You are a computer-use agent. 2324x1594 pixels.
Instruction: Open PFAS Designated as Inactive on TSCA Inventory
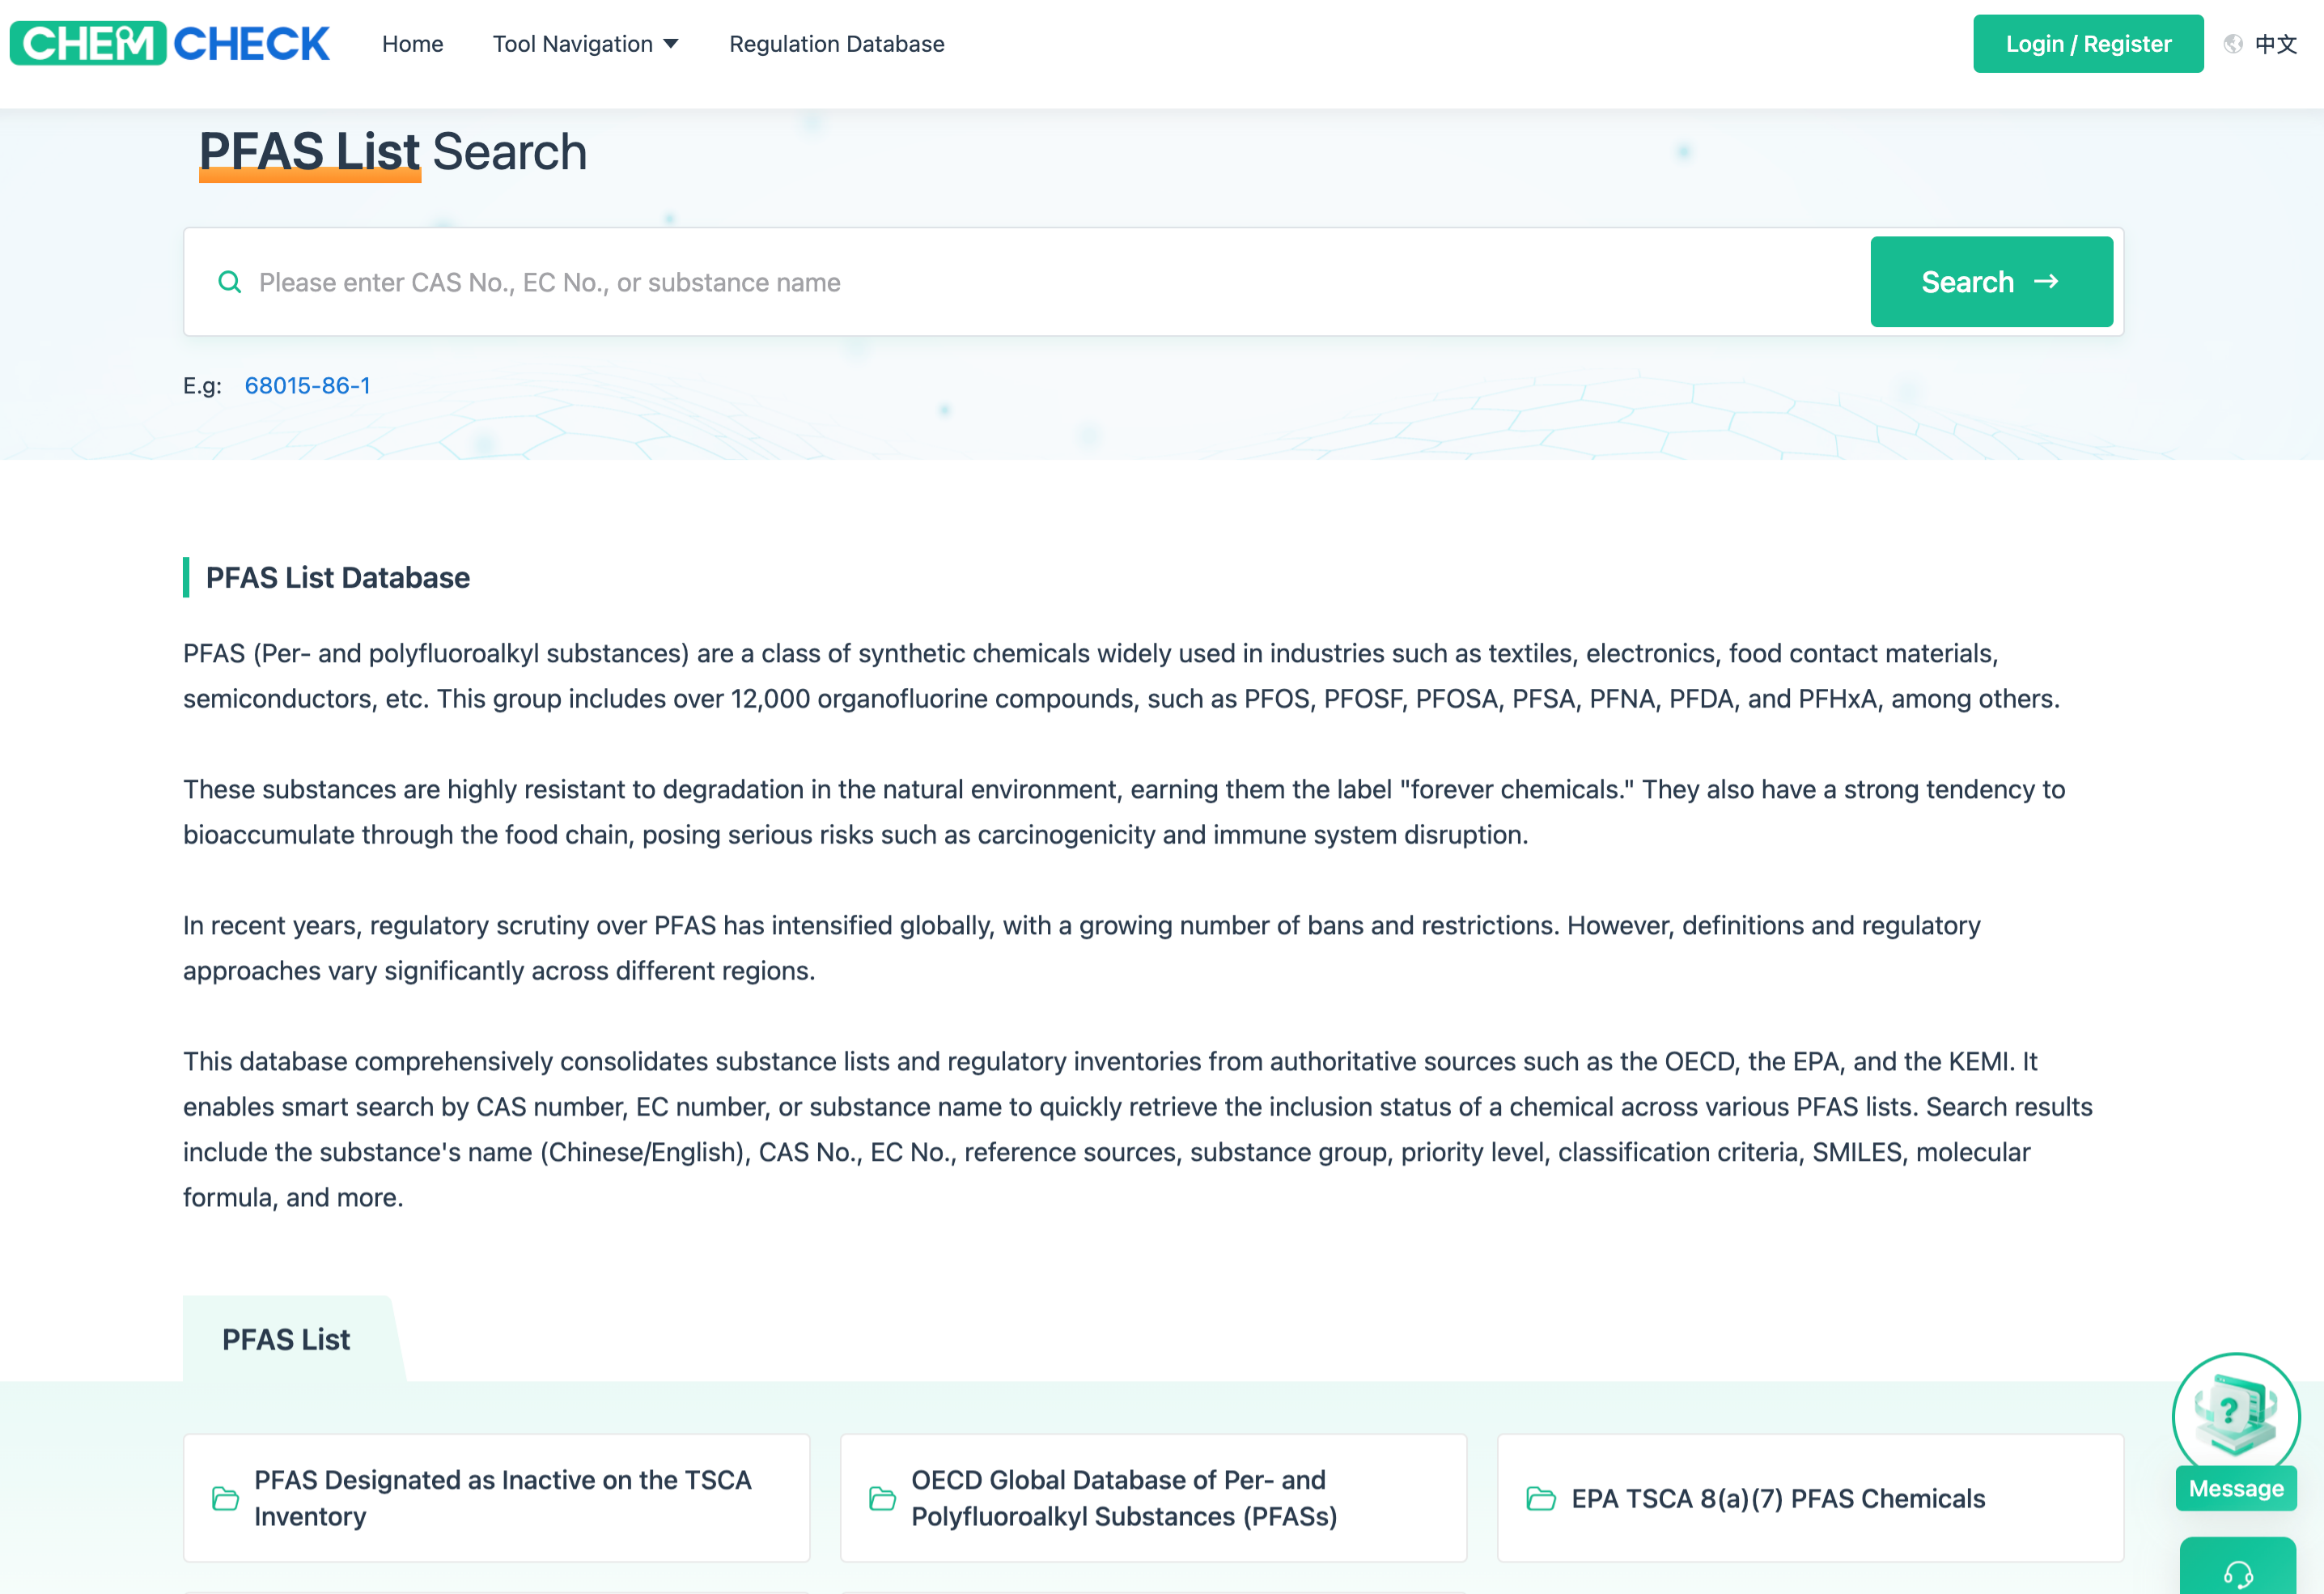pos(496,1498)
